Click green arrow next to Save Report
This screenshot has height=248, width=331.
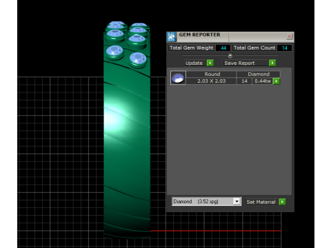pyautogui.click(x=272, y=63)
